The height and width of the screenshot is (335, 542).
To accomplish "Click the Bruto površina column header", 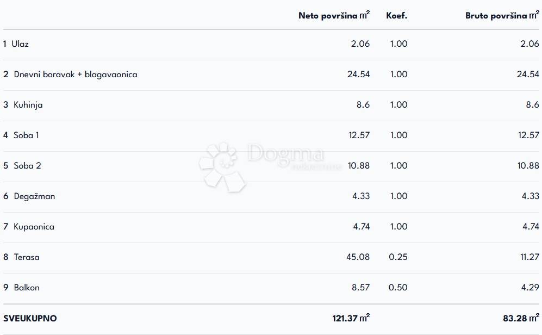I will [502, 16].
